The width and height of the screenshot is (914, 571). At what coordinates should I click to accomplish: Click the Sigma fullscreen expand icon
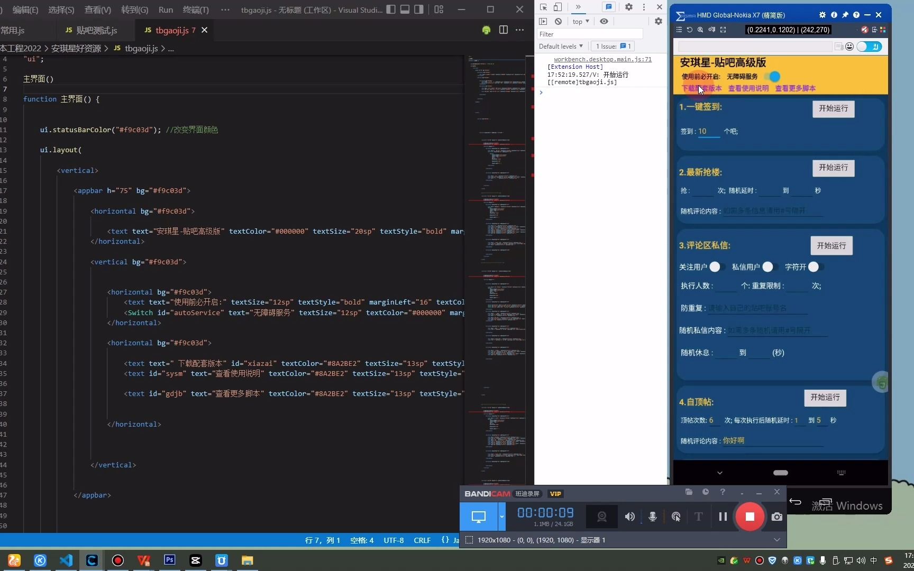coord(723,30)
